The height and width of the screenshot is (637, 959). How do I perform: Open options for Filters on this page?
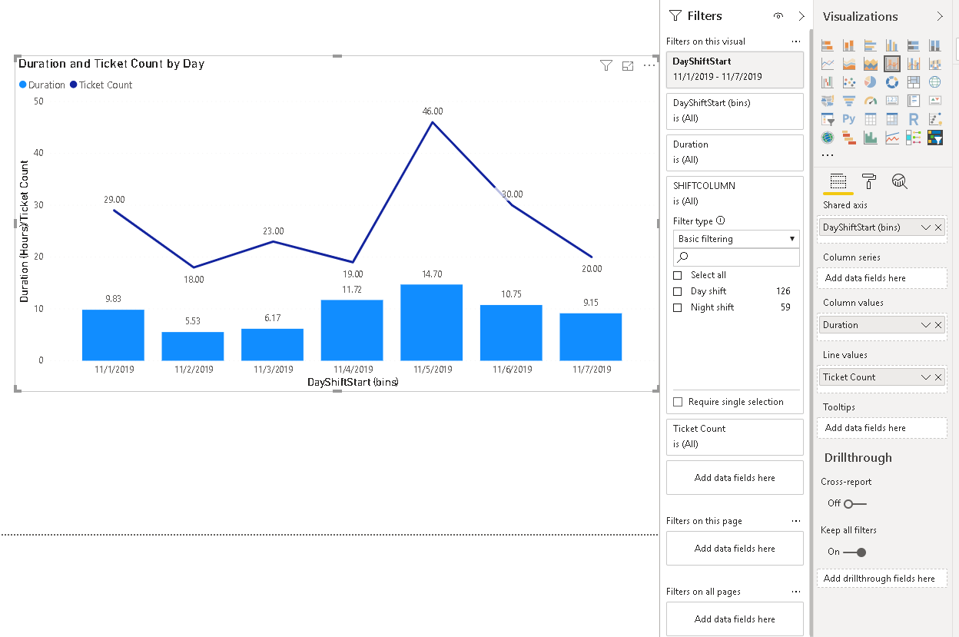click(796, 521)
